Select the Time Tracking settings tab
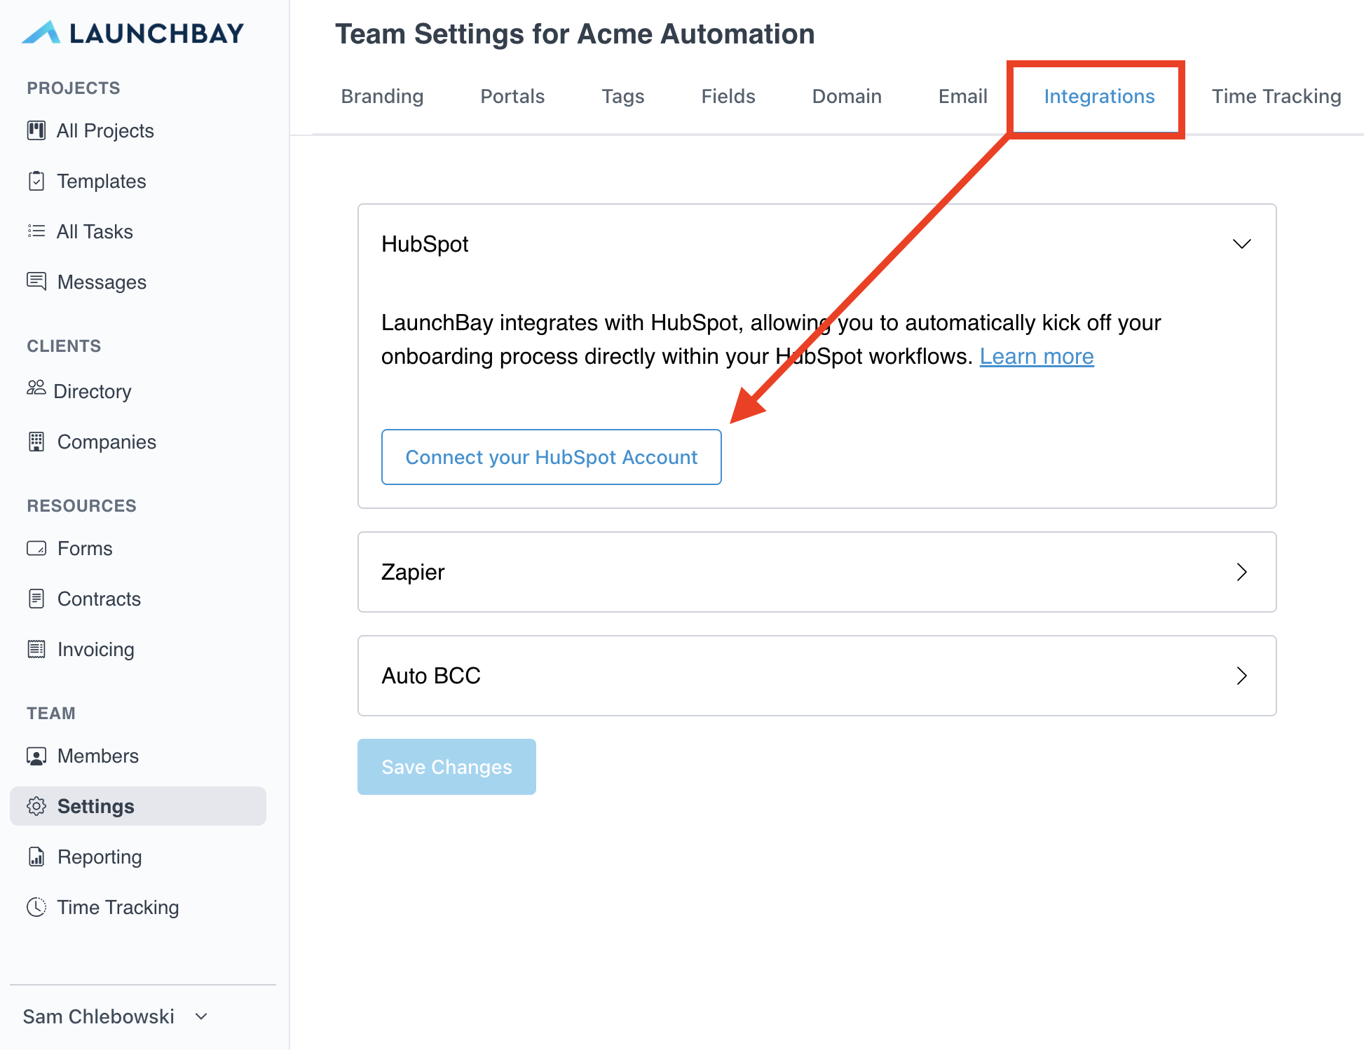Image resolution: width=1364 pixels, height=1050 pixels. [1276, 96]
